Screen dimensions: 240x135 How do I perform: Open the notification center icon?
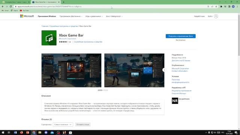coord(236,132)
